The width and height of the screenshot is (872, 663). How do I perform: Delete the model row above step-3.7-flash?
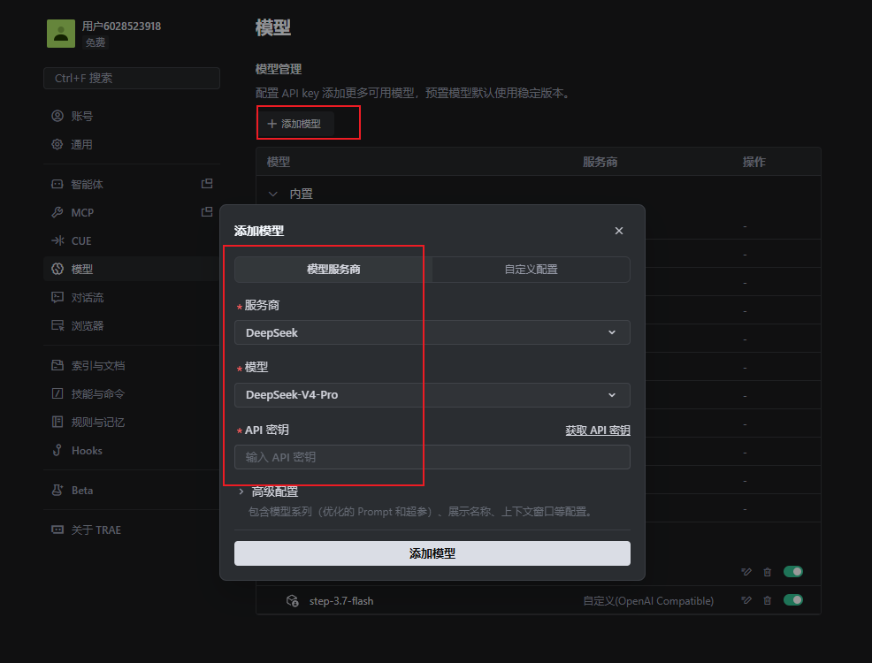768,572
